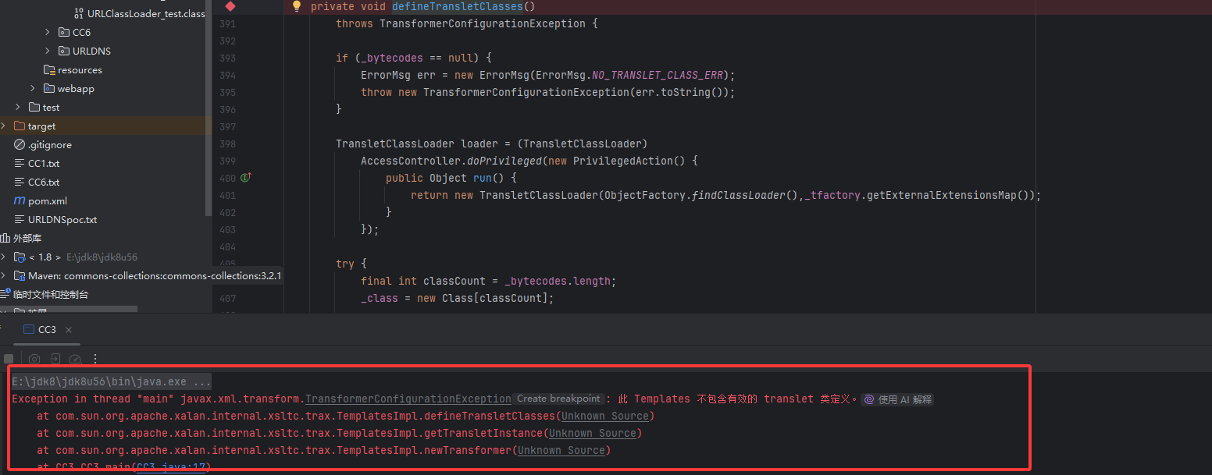This screenshot has width=1212, height=475.
Task: Click the yellow lightbulb intention icon
Action: point(296,6)
